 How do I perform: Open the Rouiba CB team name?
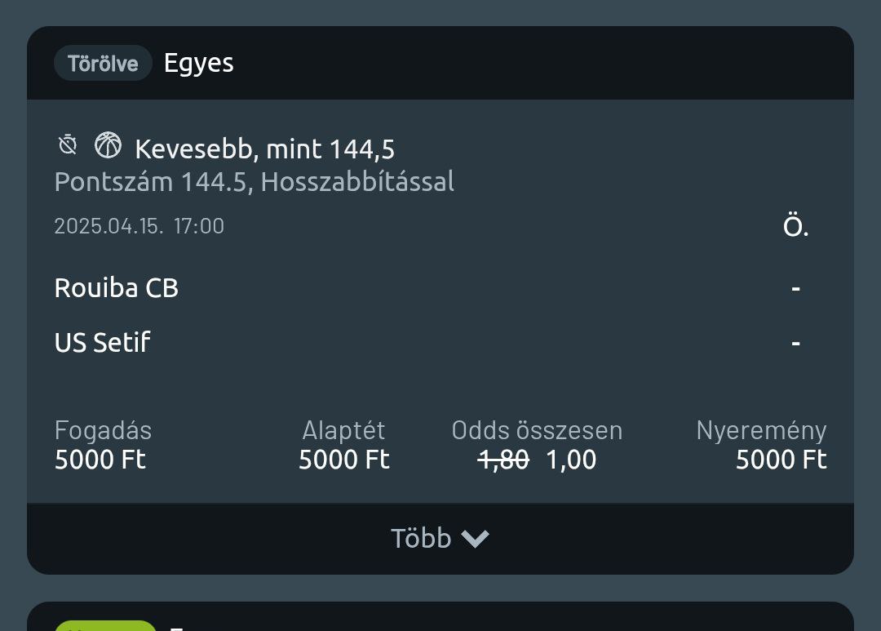click(116, 288)
